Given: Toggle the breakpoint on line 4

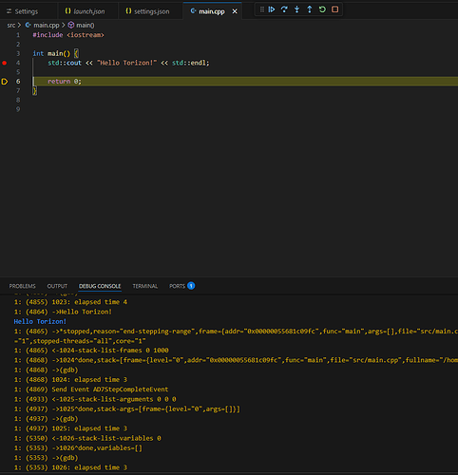Looking at the screenshot, I should [x=5, y=63].
